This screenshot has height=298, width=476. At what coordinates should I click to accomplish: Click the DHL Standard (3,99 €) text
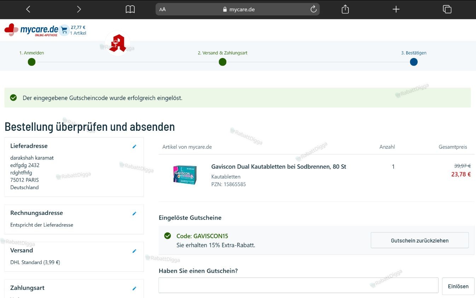tap(35, 262)
